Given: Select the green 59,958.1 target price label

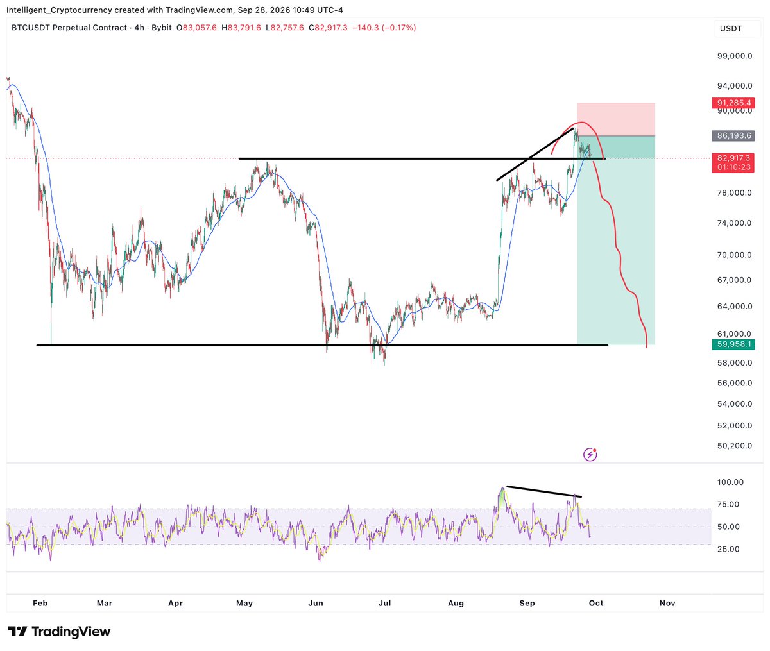Looking at the screenshot, I should click(x=733, y=344).
